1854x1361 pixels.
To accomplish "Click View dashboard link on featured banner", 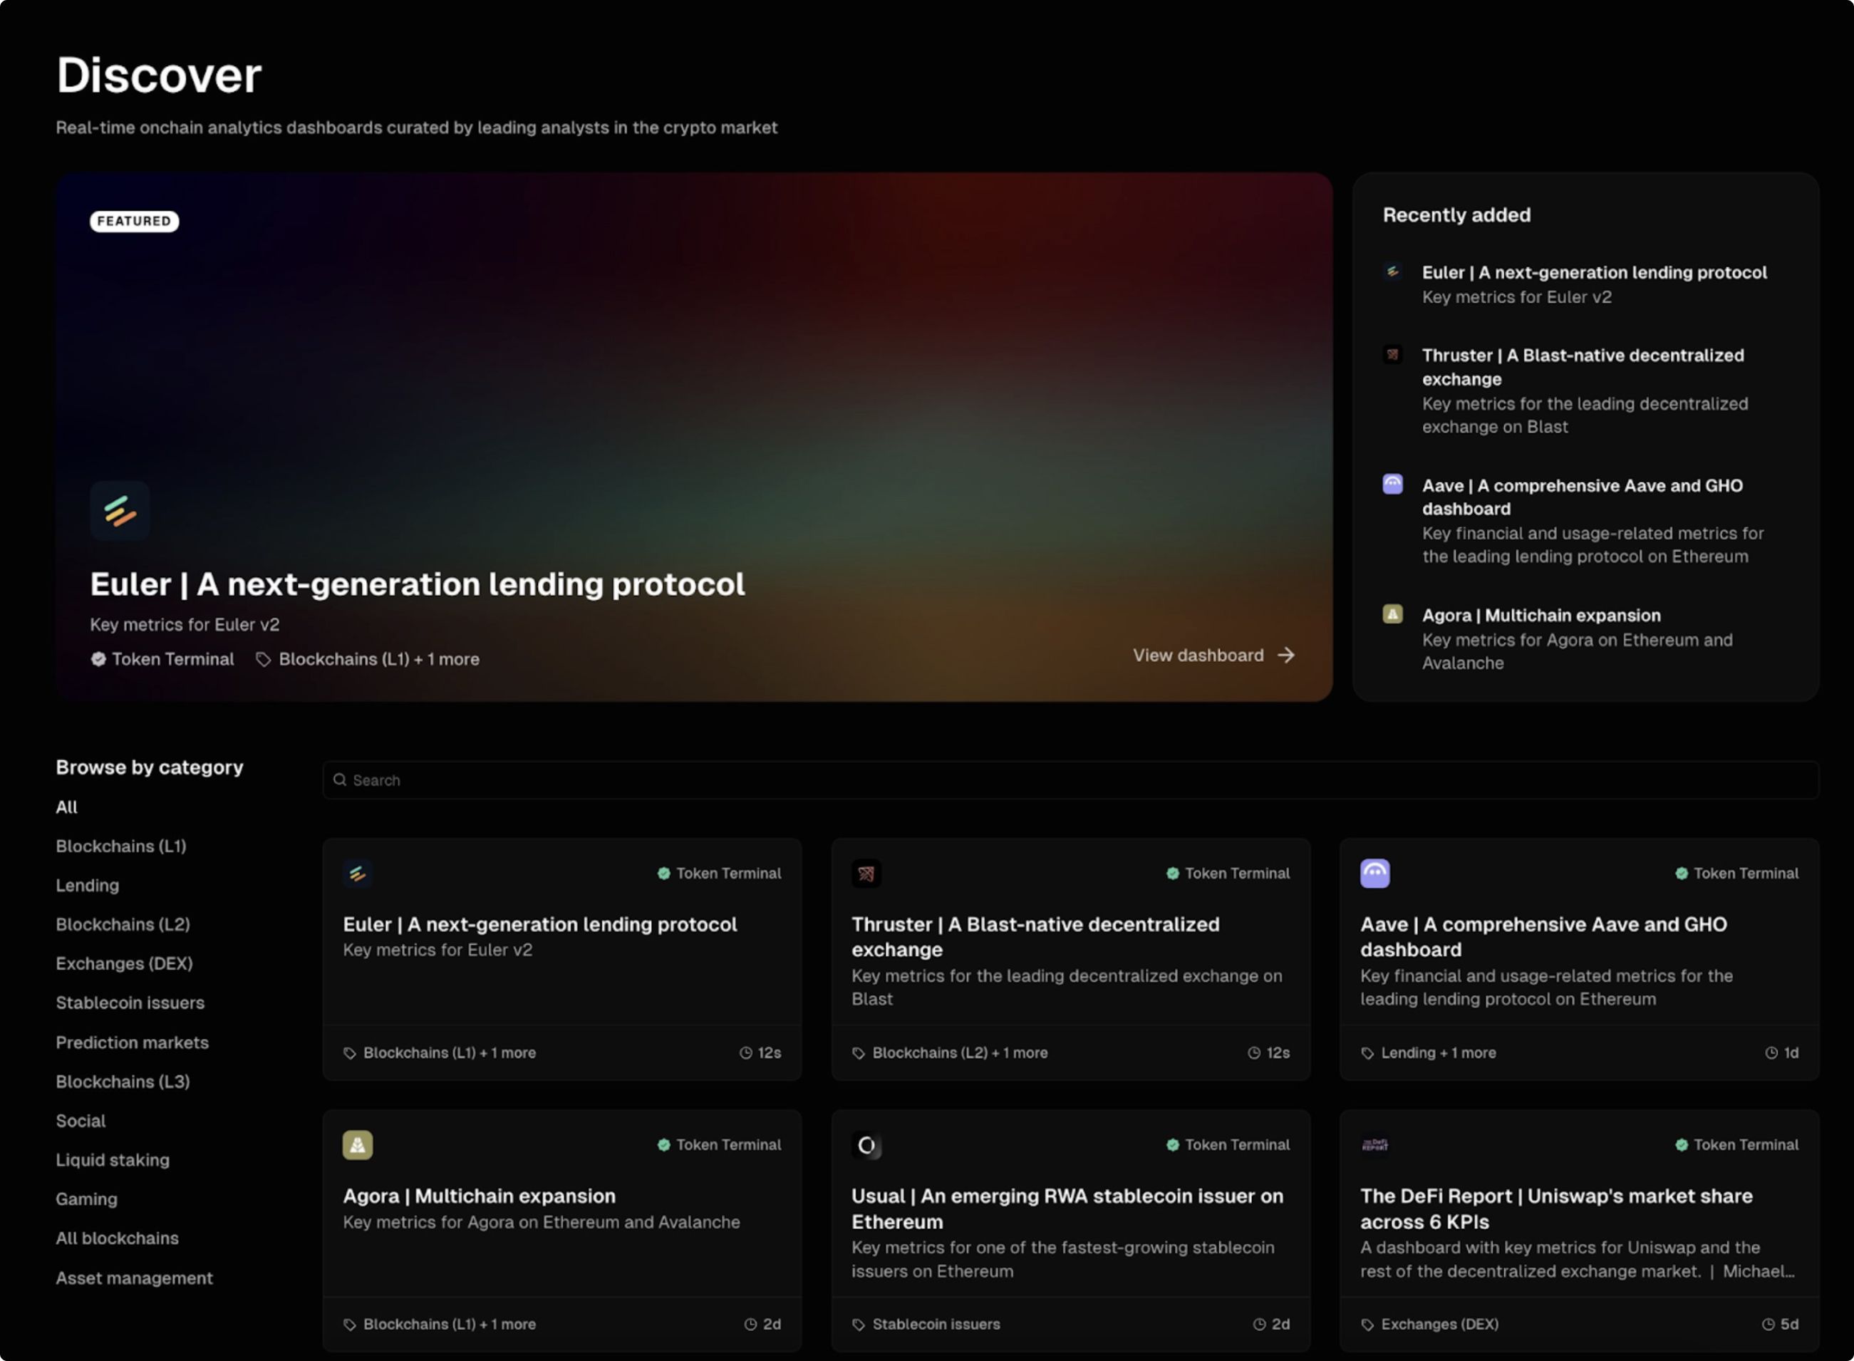I will pyautogui.click(x=1198, y=656).
